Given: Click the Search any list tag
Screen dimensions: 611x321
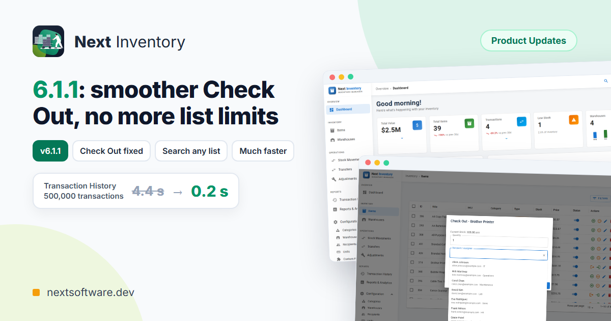Looking at the screenshot, I should coord(191,151).
